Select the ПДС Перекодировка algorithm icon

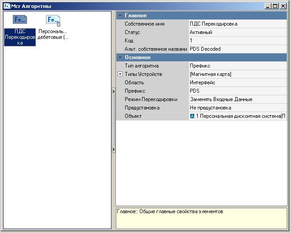click(20, 20)
